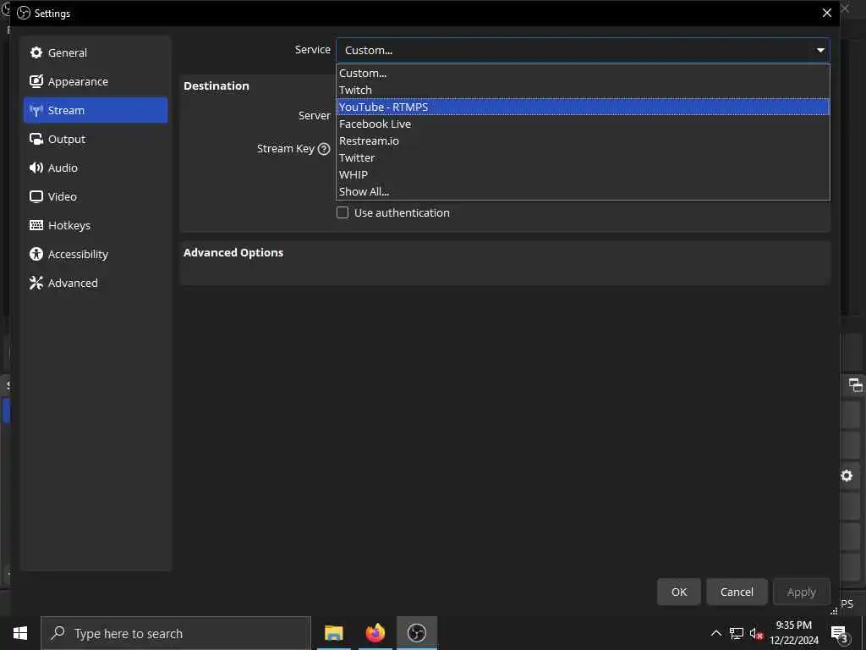Choose Twitch from the service list
The image size is (866, 650).
583,90
